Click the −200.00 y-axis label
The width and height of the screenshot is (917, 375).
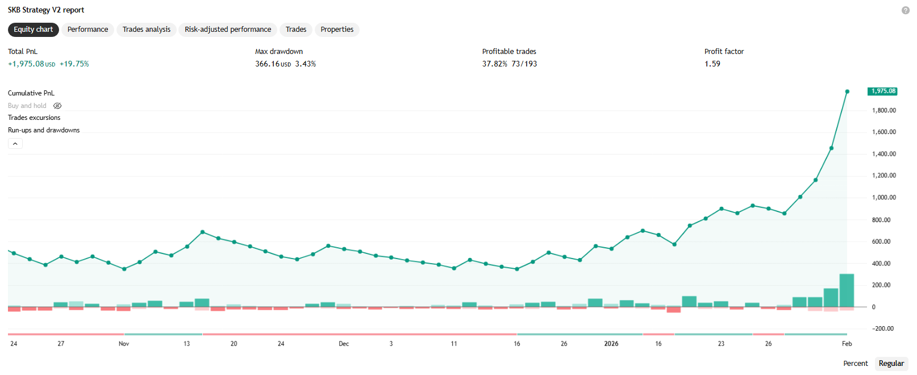pos(884,329)
